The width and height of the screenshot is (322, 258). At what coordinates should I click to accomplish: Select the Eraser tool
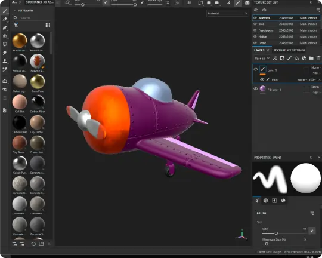coord(5,19)
